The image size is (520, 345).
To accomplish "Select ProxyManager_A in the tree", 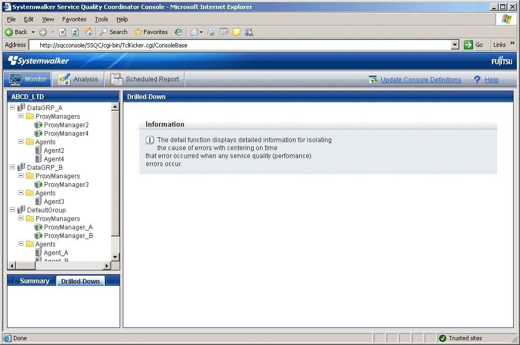I will click(68, 227).
